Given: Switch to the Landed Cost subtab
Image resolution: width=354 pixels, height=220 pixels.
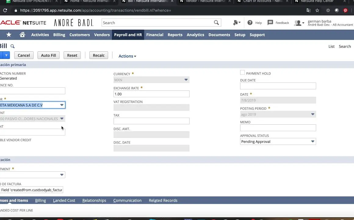Looking at the screenshot, I should 64,200.
